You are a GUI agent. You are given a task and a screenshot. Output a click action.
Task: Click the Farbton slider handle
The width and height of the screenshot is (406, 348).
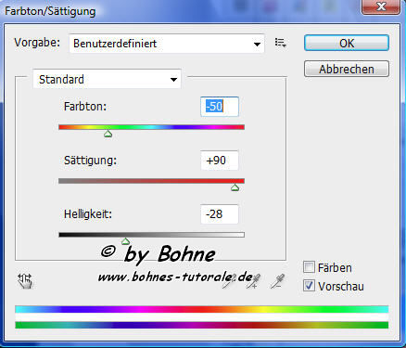click(x=108, y=134)
